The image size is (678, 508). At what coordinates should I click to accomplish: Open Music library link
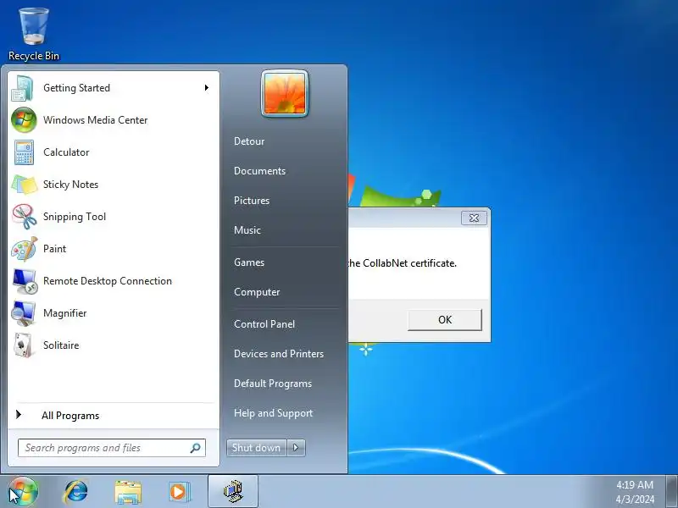tap(247, 230)
